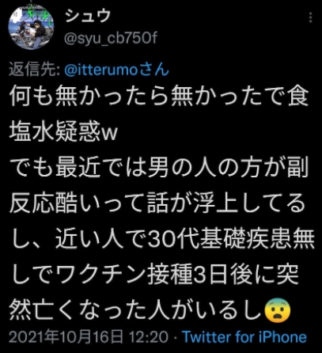
Task: Click the line starting 反応酷いって
Action: tap(157, 203)
